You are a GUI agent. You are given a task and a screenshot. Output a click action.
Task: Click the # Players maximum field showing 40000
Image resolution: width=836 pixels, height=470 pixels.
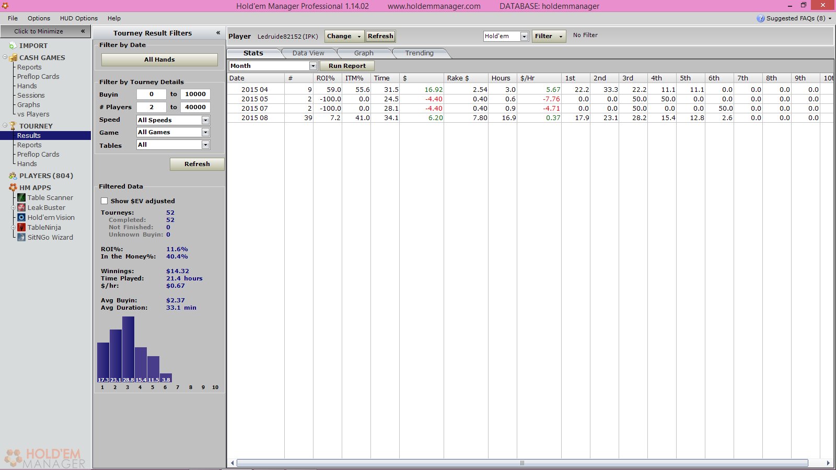pyautogui.click(x=195, y=107)
